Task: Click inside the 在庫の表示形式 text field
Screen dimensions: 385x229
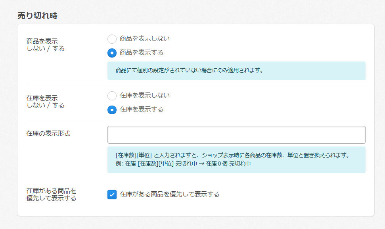Action: [236, 135]
